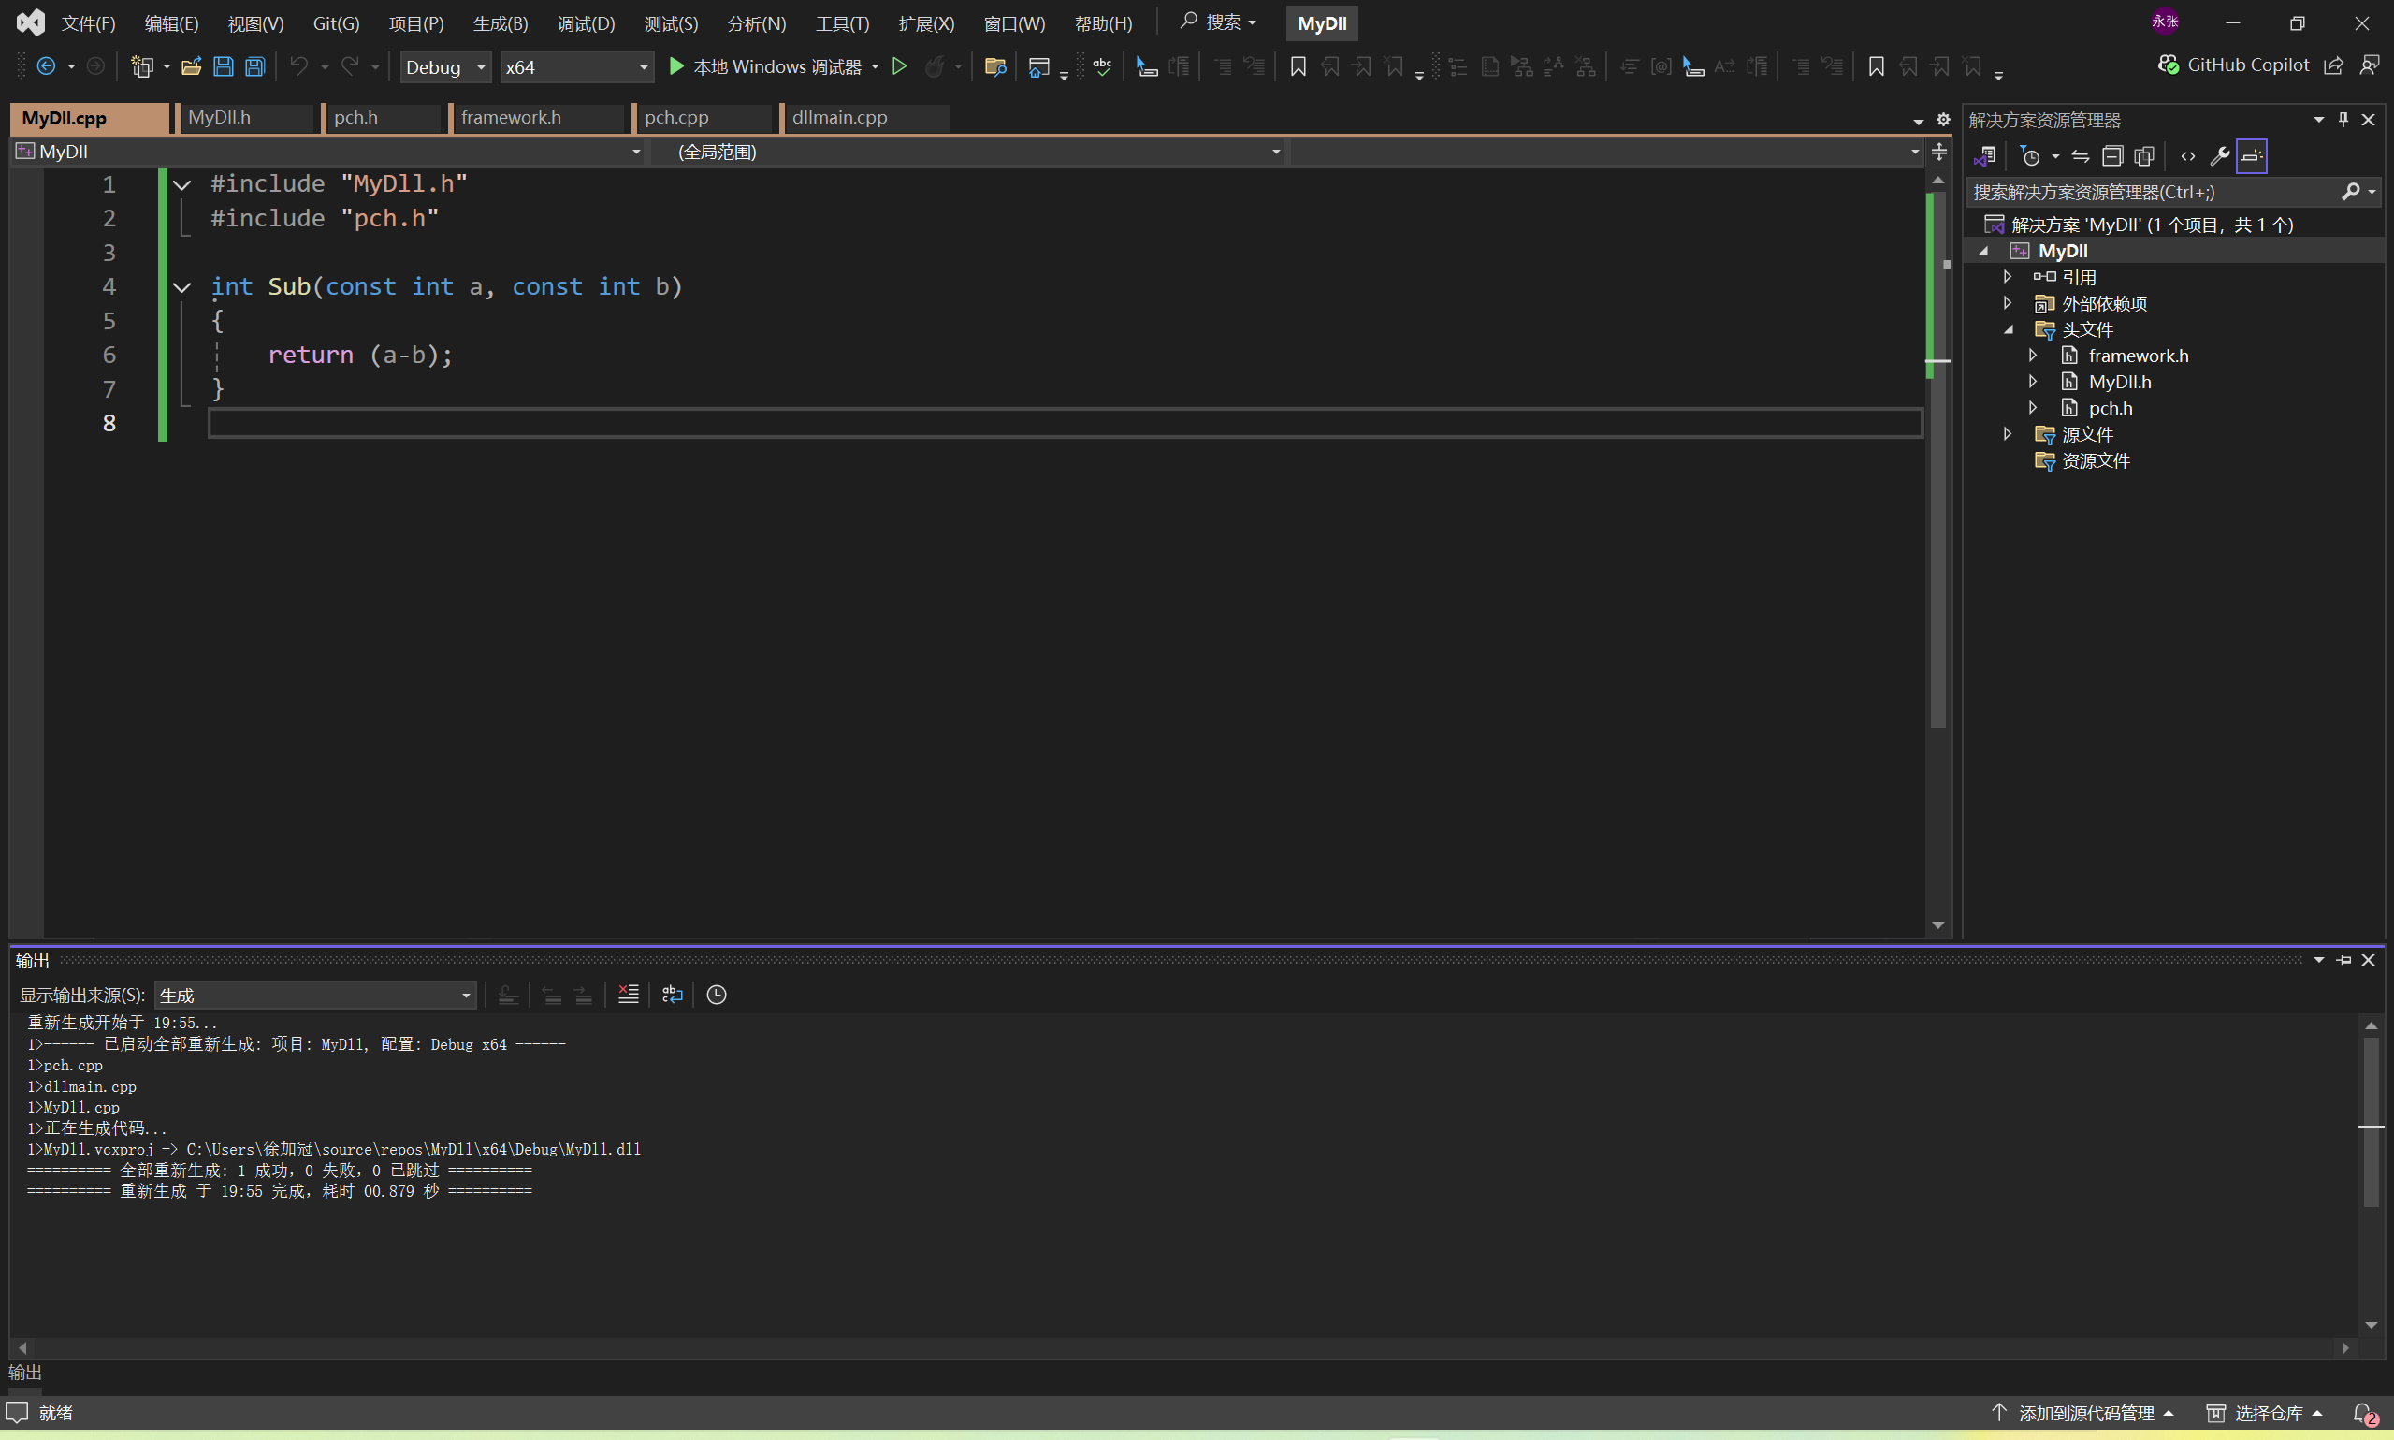Open the notifications bell in the status bar
The image size is (2394, 1440).
click(2364, 1413)
